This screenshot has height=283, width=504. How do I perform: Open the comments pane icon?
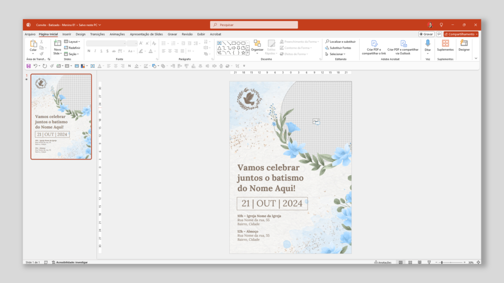(x=439, y=34)
